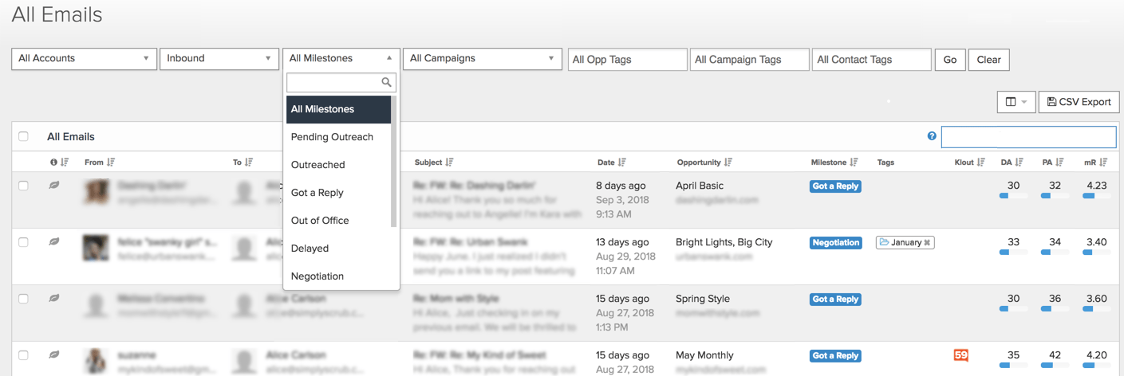The width and height of the screenshot is (1124, 376).
Task: Click the Go button
Action: tap(950, 60)
